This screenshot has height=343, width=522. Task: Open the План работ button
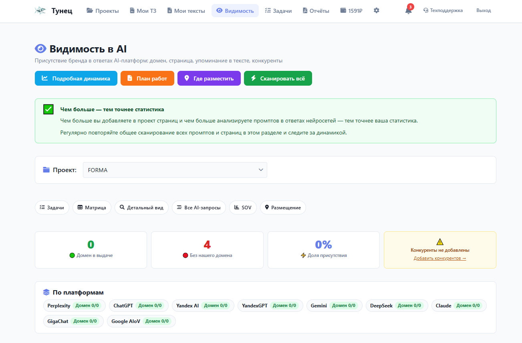coord(147,78)
